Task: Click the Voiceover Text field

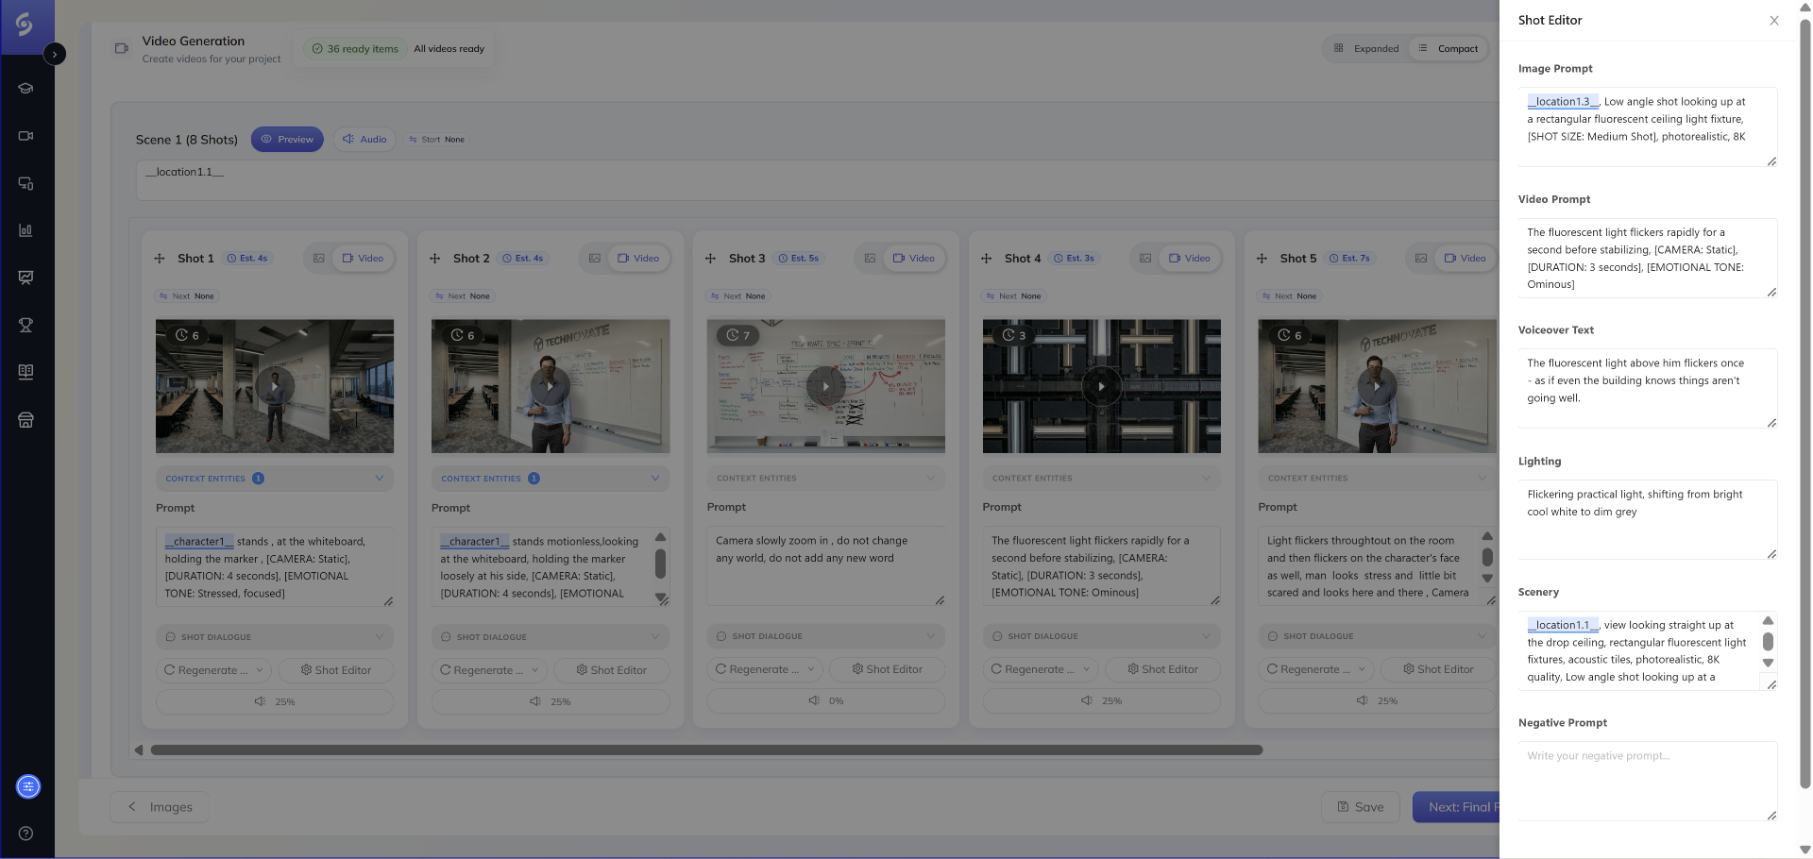Action: [x=1648, y=389]
